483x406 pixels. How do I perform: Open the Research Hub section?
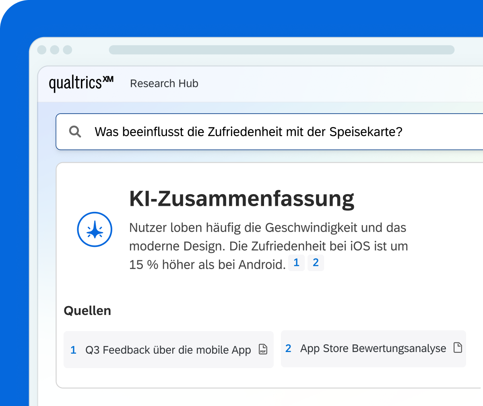(x=164, y=83)
